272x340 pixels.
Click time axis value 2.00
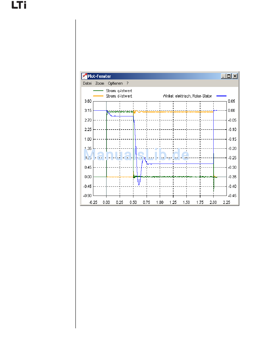tap(213, 202)
